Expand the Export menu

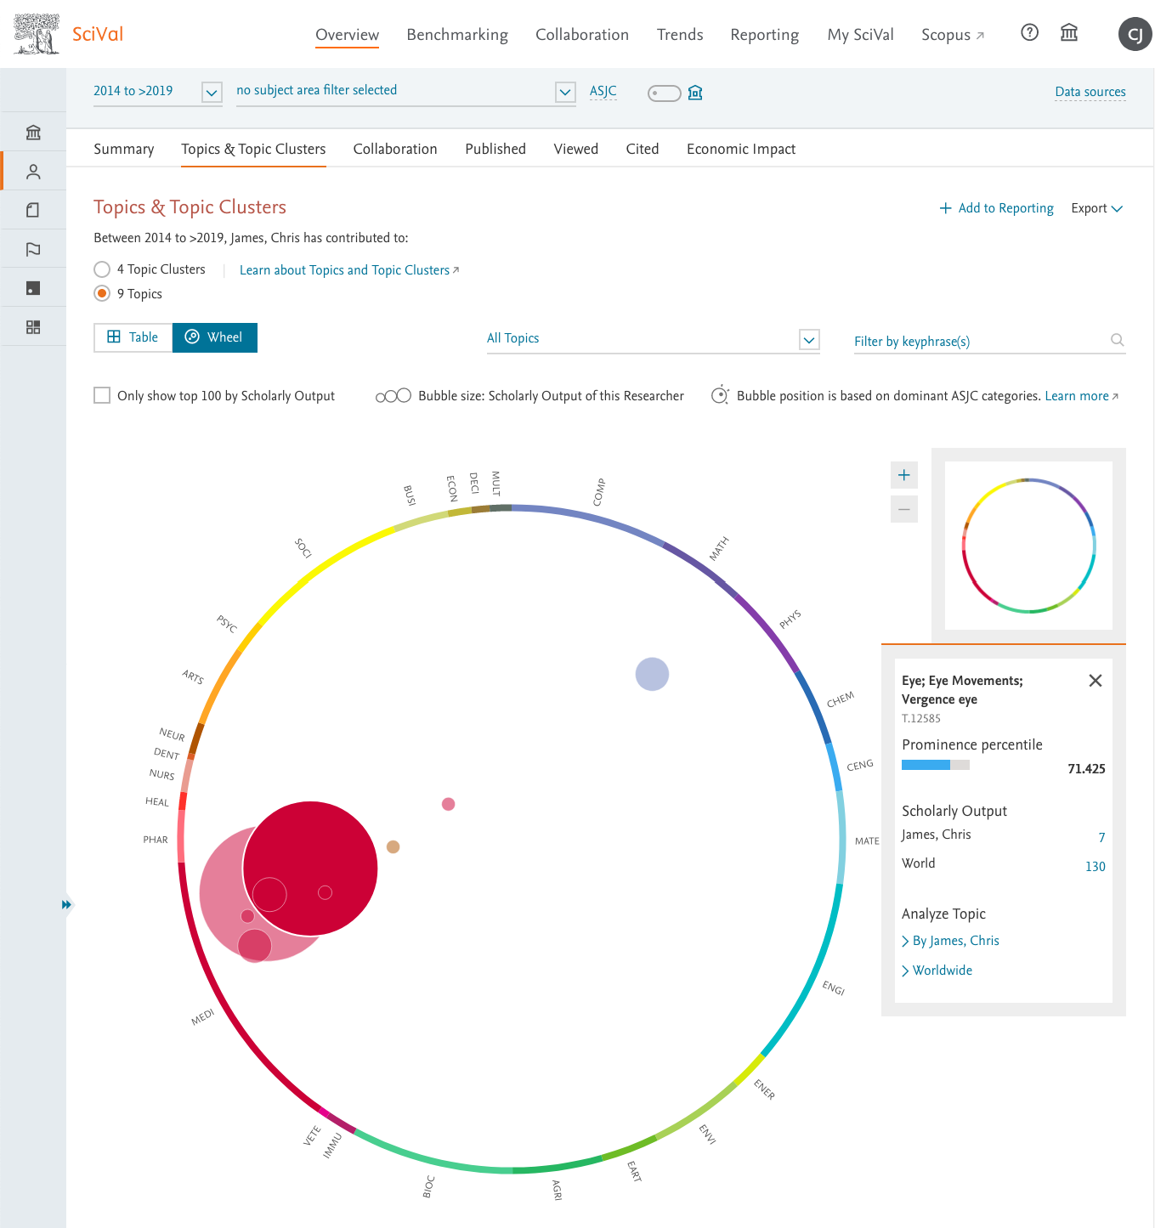point(1097,208)
